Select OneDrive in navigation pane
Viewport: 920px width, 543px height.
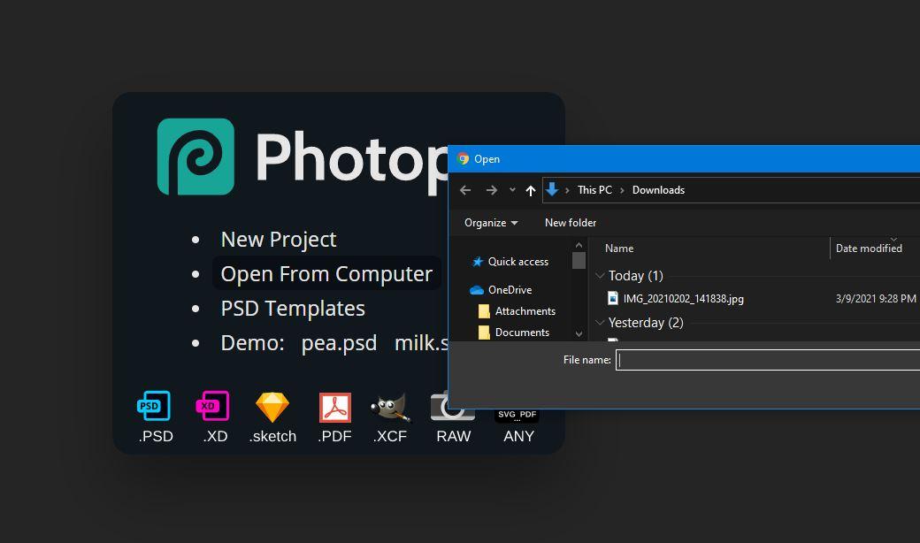tap(510, 290)
